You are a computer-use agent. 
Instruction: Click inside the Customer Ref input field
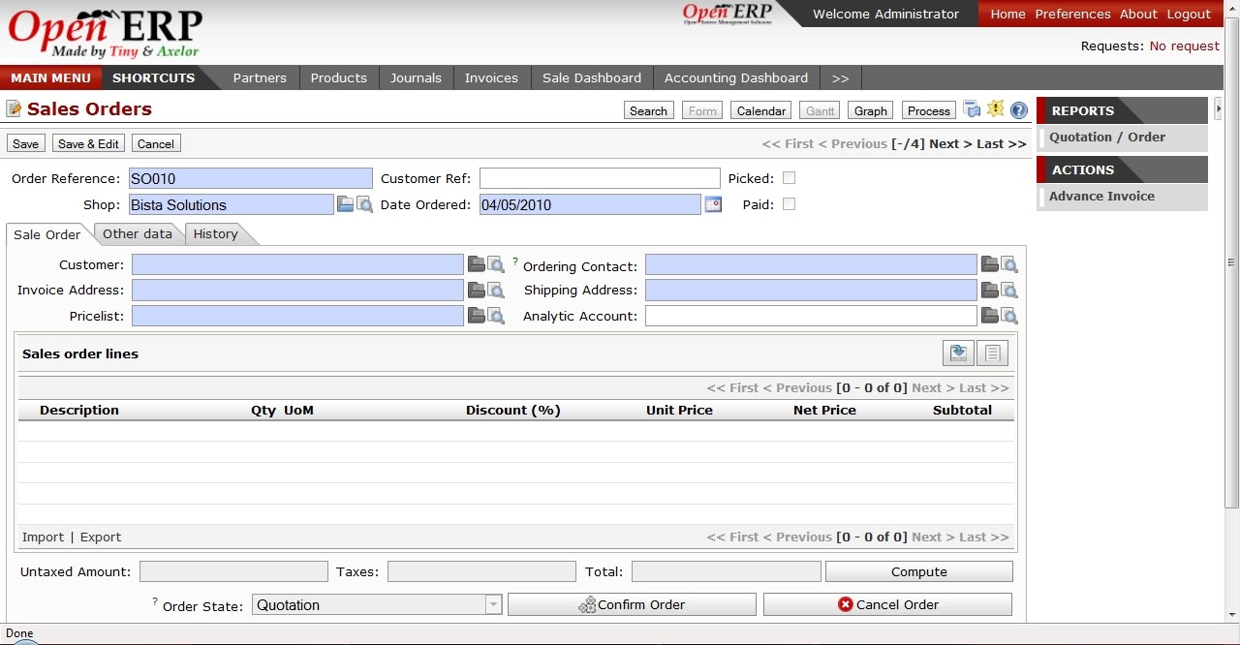pyautogui.click(x=599, y=177)
